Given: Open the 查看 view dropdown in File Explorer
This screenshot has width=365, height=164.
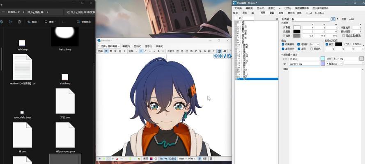Looking at the screenshot, I should pos(50,22).
